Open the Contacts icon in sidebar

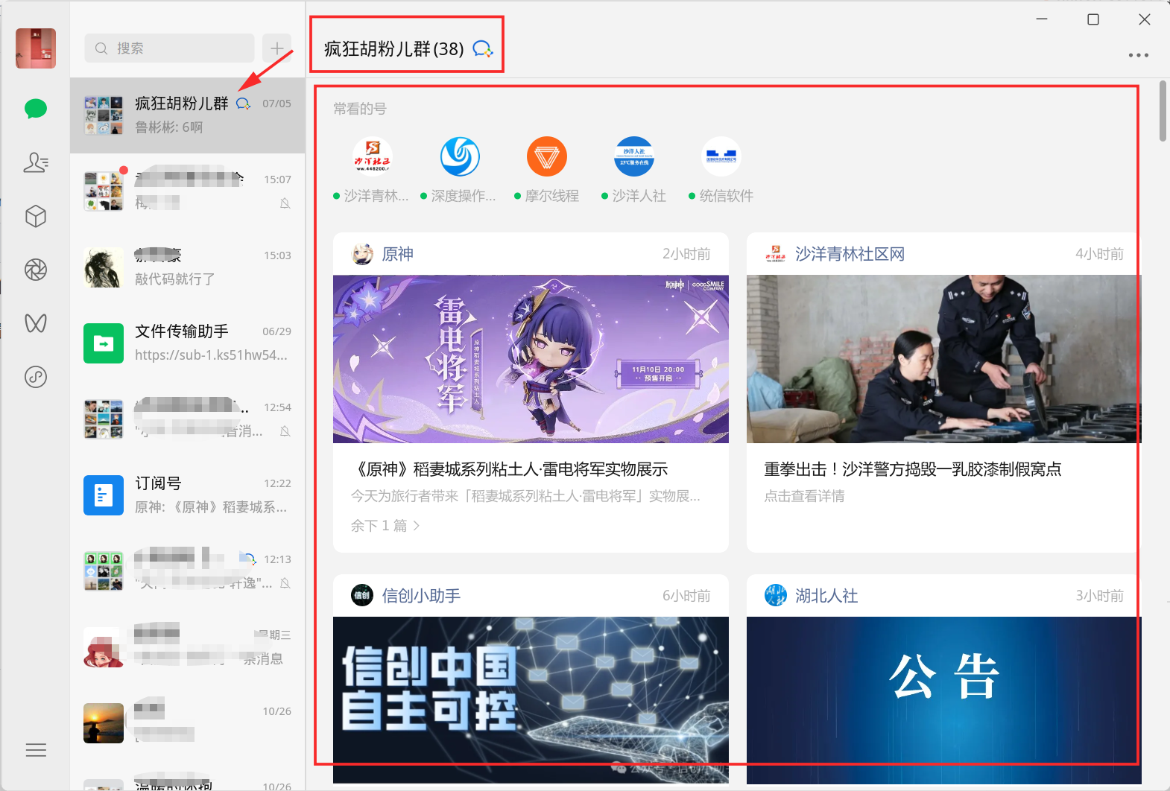[36, 162]
